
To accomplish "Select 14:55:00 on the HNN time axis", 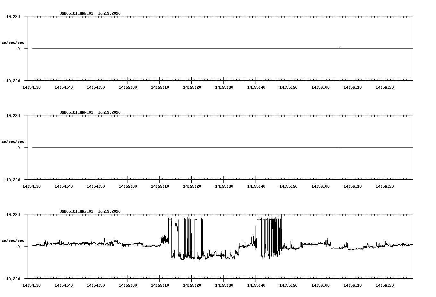I will click(128, 186).
